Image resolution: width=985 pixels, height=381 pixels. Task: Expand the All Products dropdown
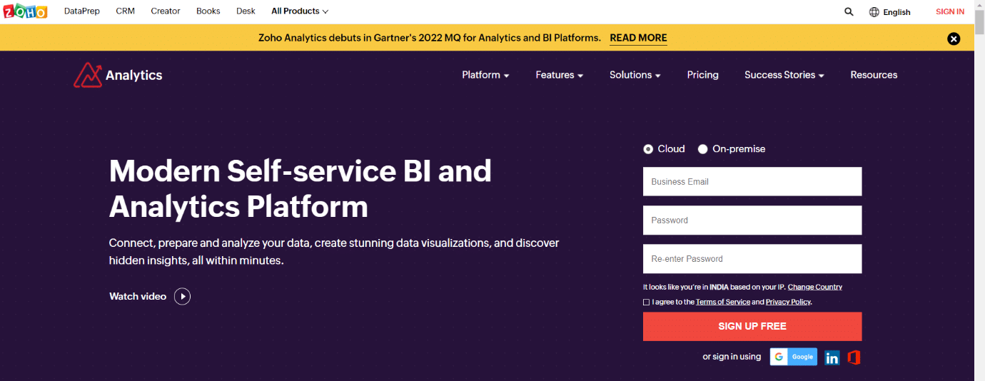click(x=300, y=11)
